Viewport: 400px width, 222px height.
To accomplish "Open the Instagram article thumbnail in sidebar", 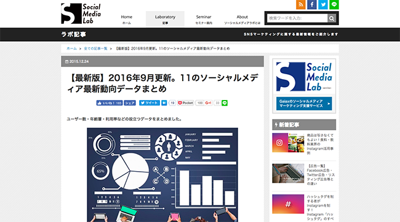I will (288, 143).
